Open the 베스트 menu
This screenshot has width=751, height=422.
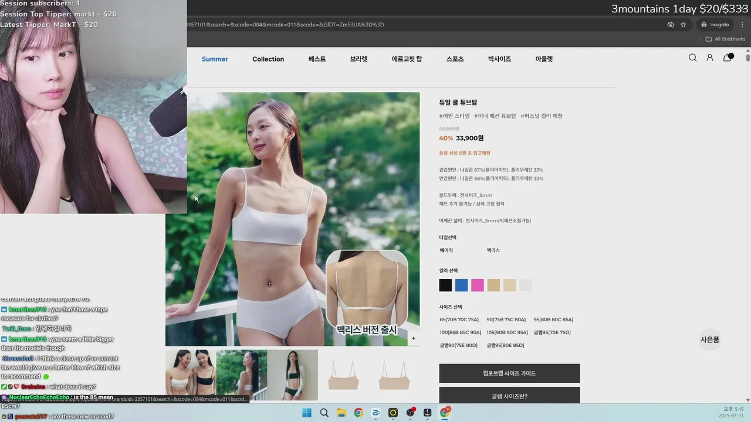[317, 59]
